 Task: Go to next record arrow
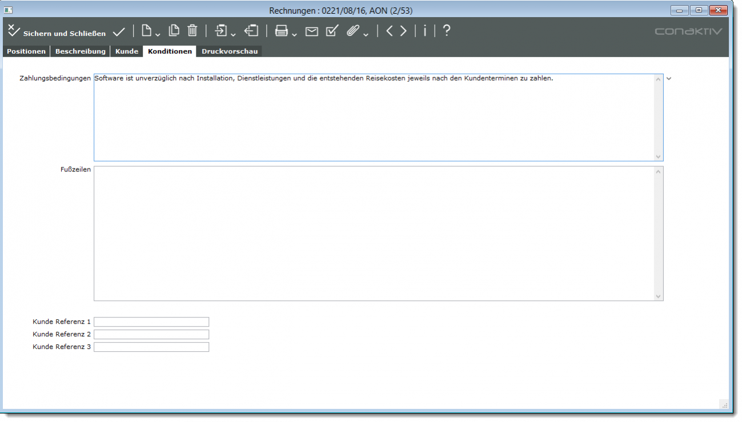403,31
